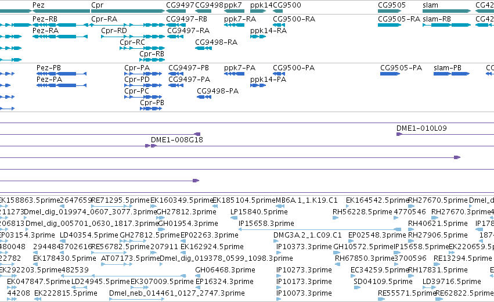The height and width of the screenshot is (302, 494).
Task: Click the CG9500 gene label
Action: click(287, 5)
